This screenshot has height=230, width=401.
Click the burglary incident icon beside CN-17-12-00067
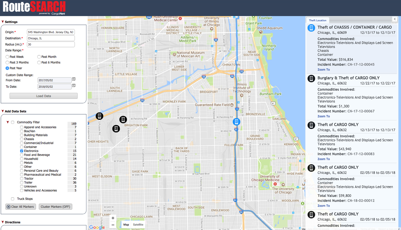311,78
